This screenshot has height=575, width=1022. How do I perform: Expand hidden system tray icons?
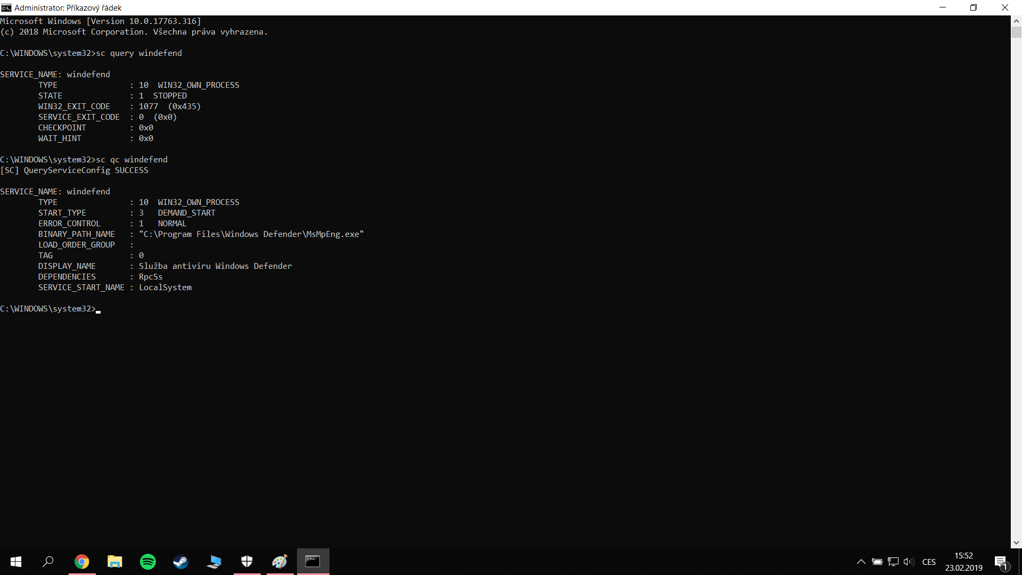click(x=861, y=562)
